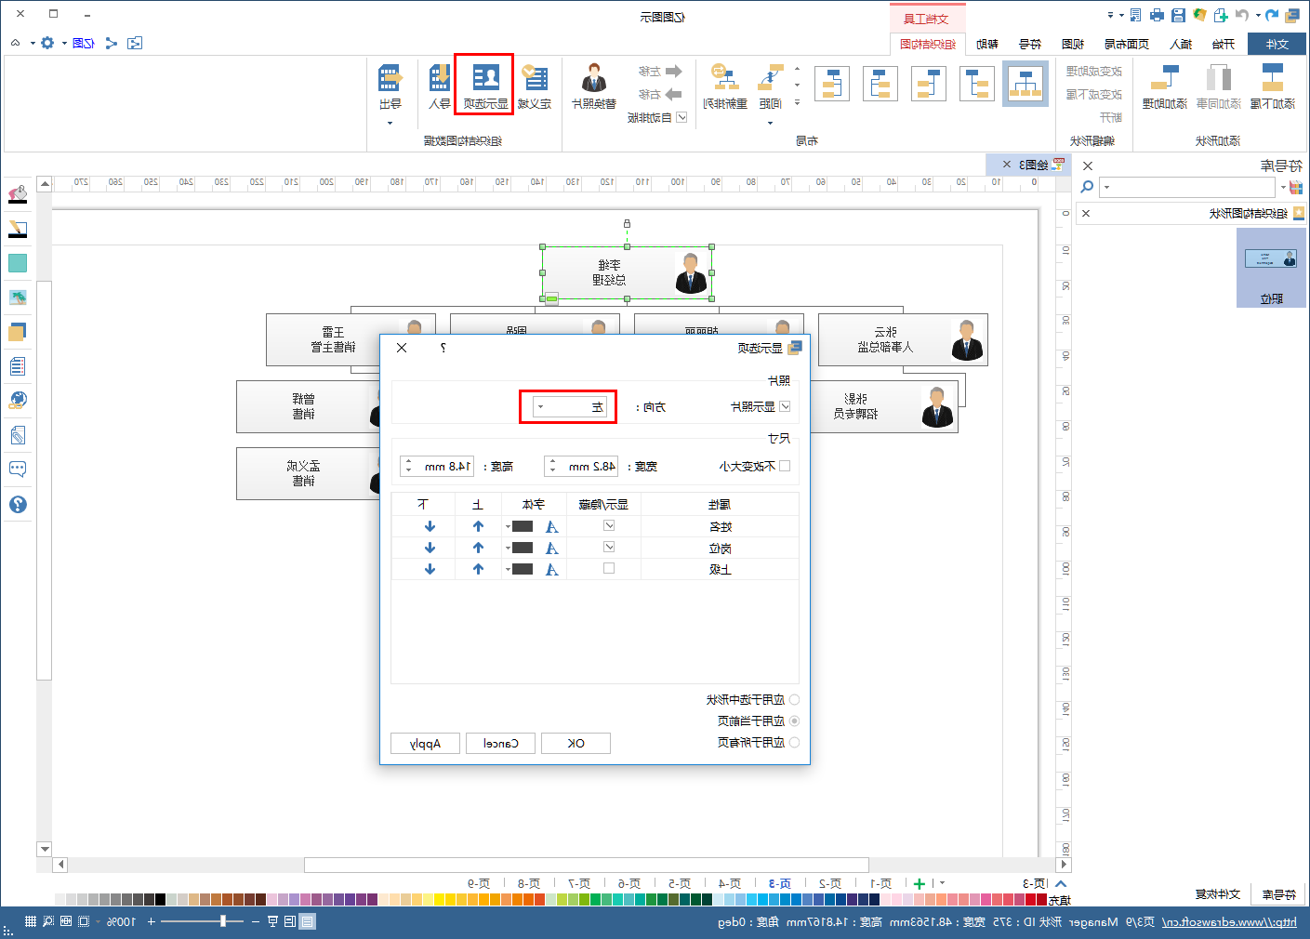This screenshot has width=1310, height=939.
Task: Add a new page with plus button
Action: pos(920,883)
